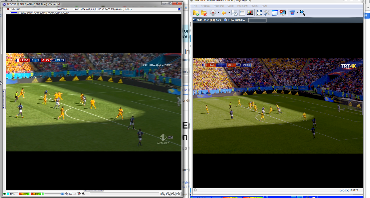Click the TV color bars icon

click(250, 13)
